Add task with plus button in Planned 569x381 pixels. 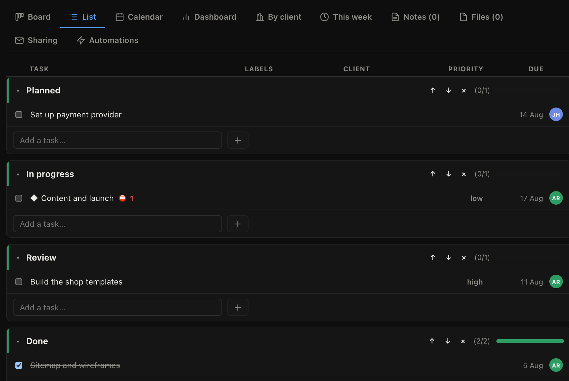pyautogui.click(x=238, y=140)
